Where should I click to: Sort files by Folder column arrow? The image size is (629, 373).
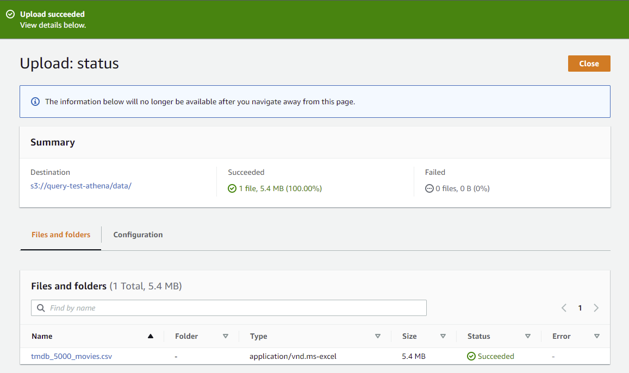pyautogui.click(x=226, y=336)
